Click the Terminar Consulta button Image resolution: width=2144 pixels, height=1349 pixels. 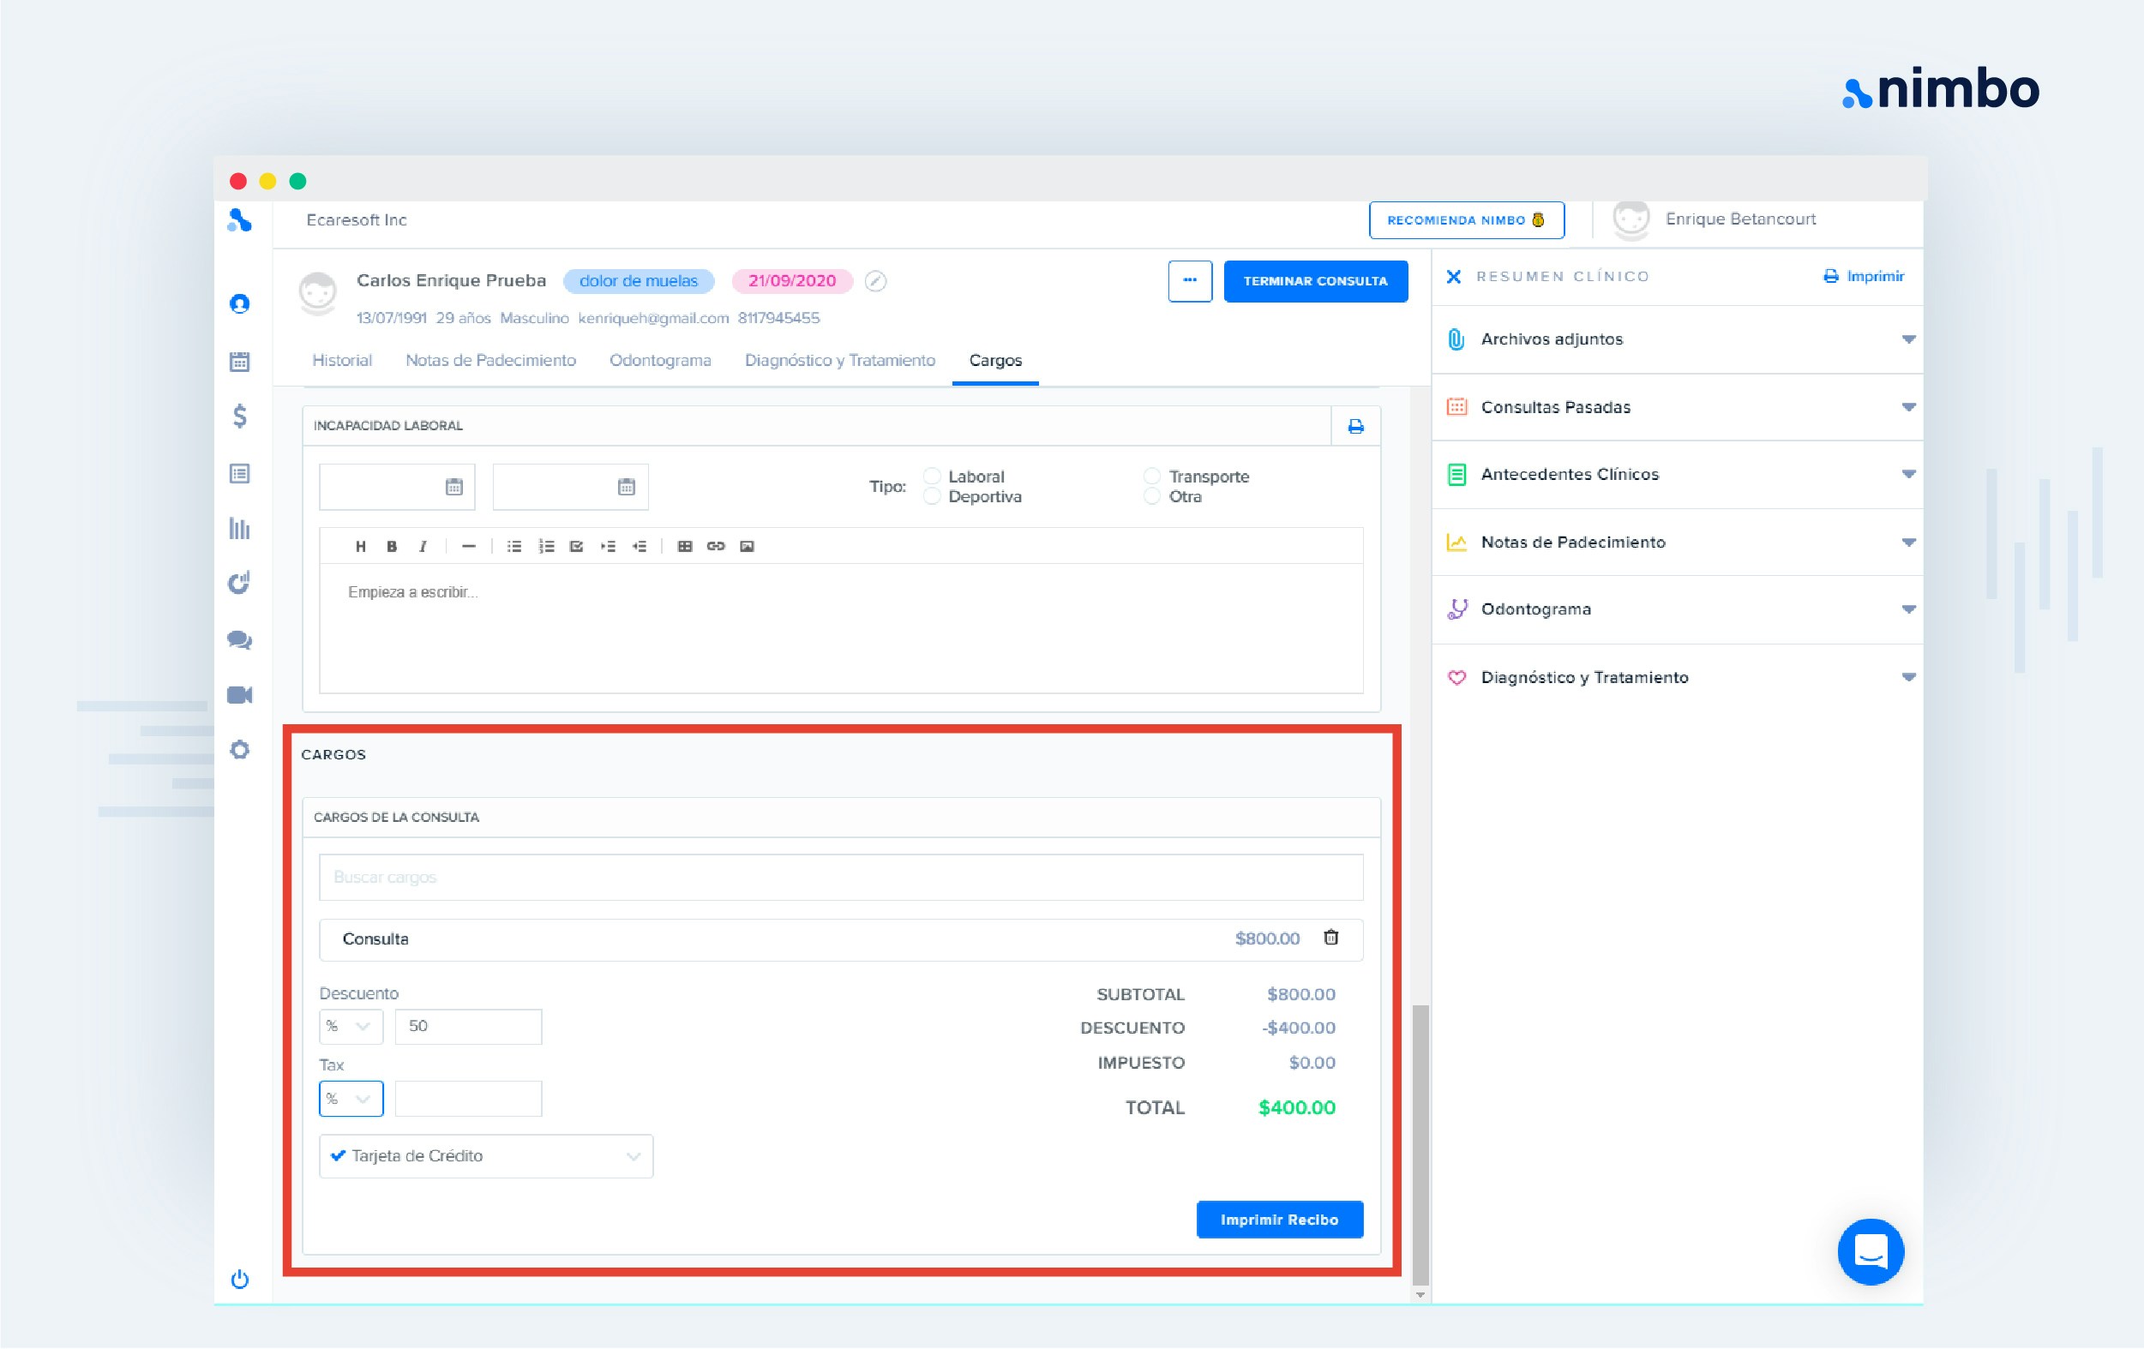click(1315, 281)
